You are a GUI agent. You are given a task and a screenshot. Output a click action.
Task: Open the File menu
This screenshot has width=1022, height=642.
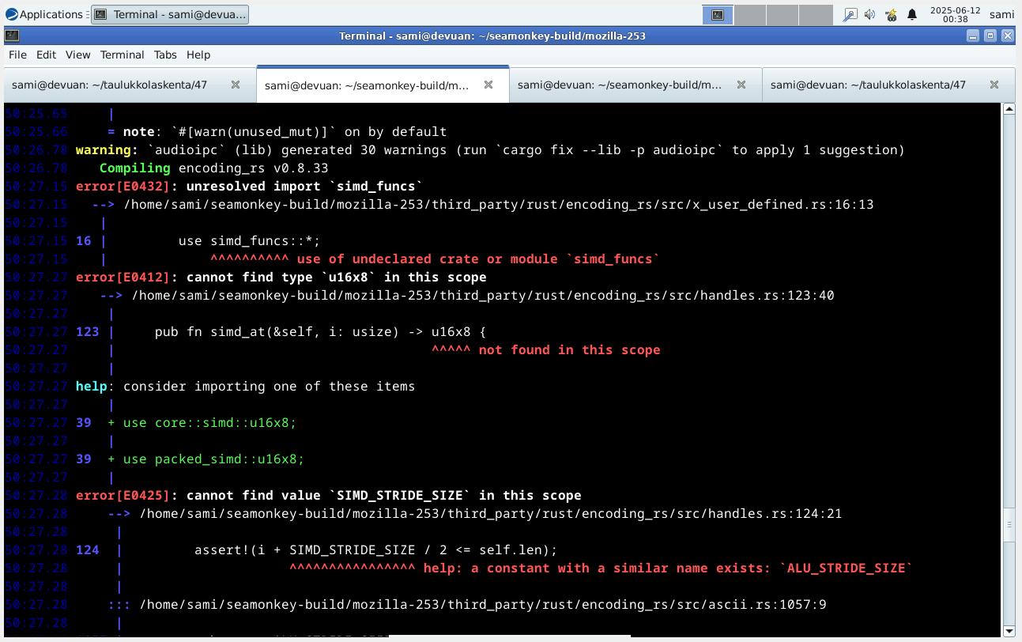click(x=17, y=55)
